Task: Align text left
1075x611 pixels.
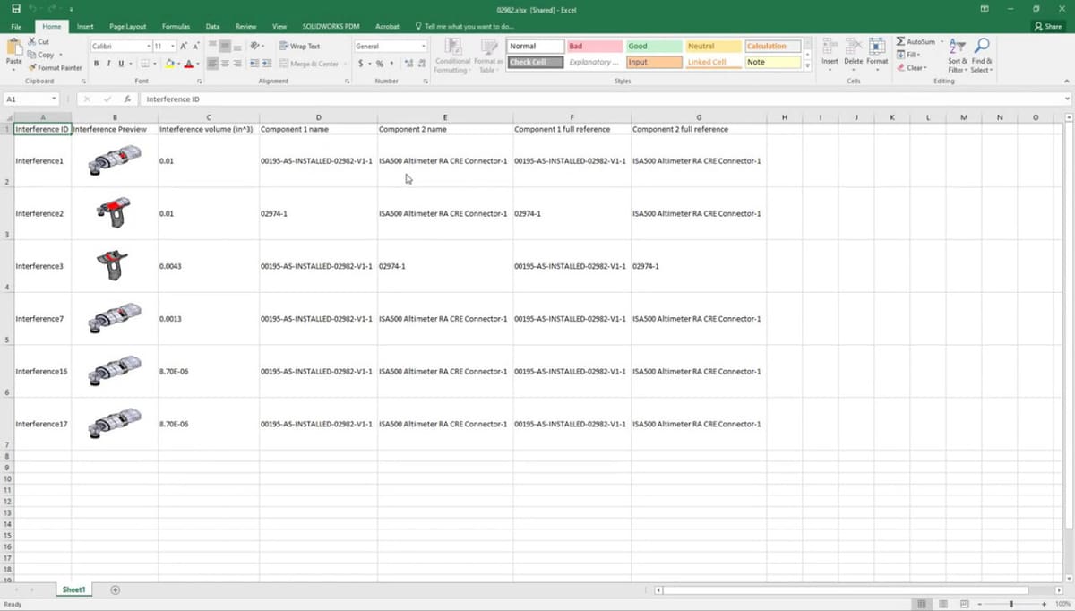Action: click(212, 64)
